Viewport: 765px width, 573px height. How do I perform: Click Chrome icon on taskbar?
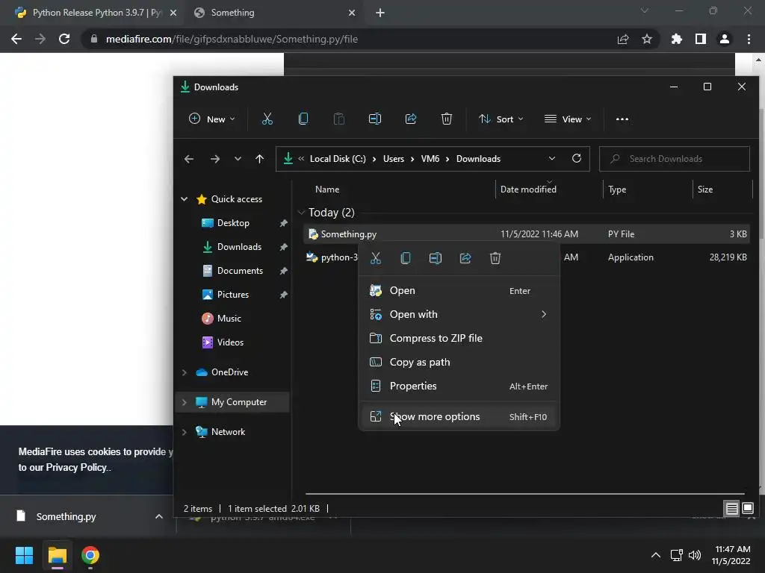[90, 555]
